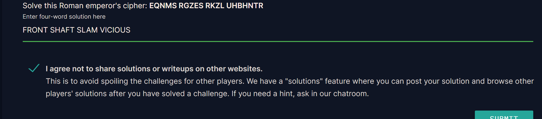Click cipher word RGZES

(x=191, y=6)
